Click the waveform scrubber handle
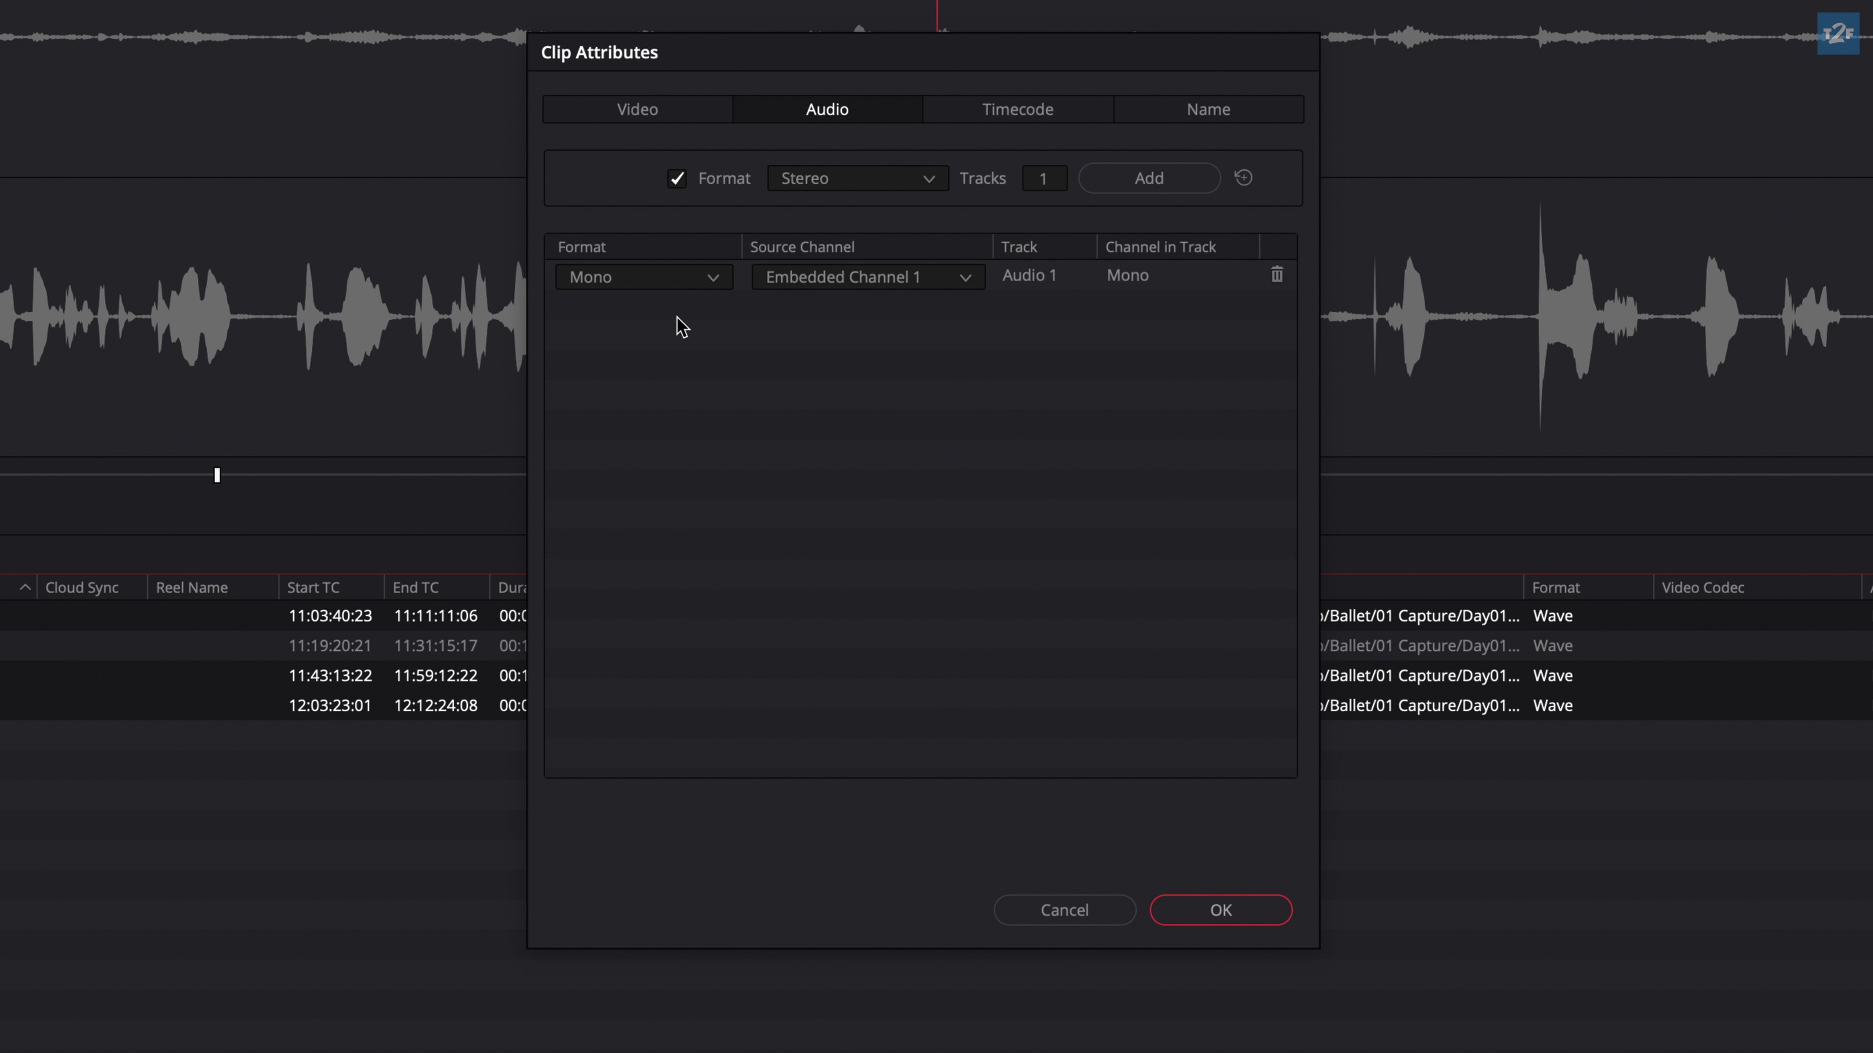 click(217, 475)
